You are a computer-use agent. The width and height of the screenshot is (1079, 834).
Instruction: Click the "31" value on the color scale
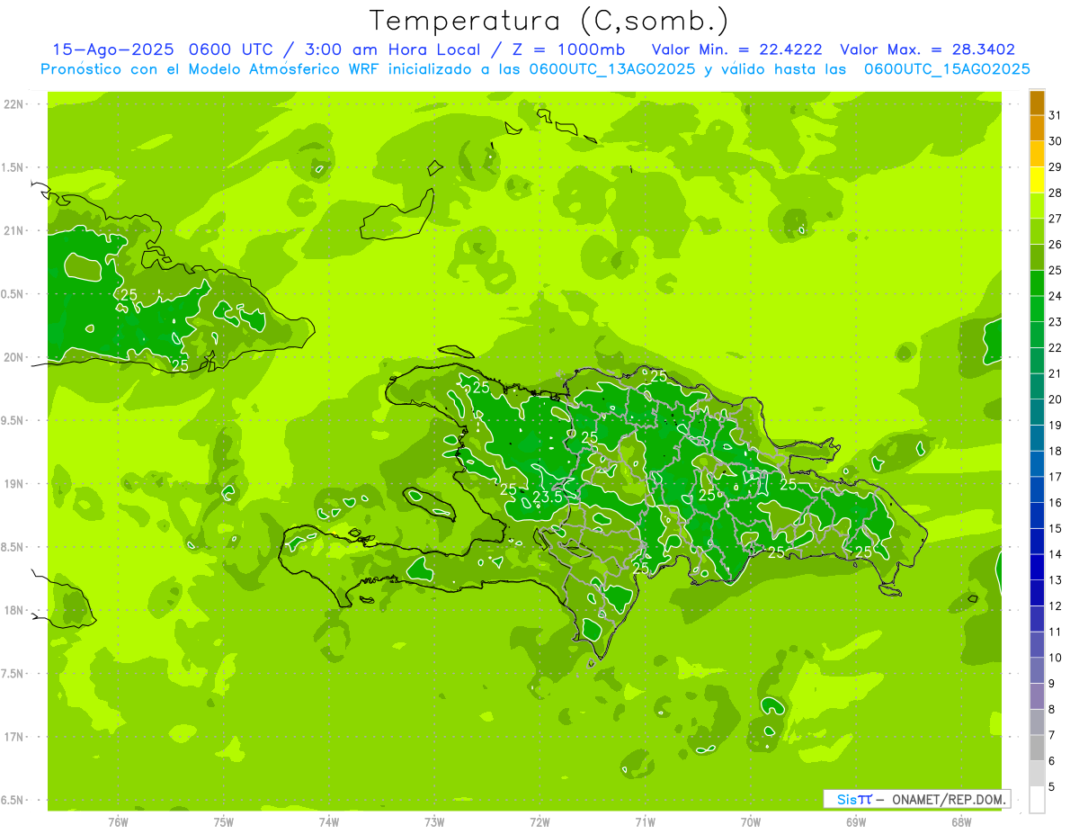coord(1056,114)
